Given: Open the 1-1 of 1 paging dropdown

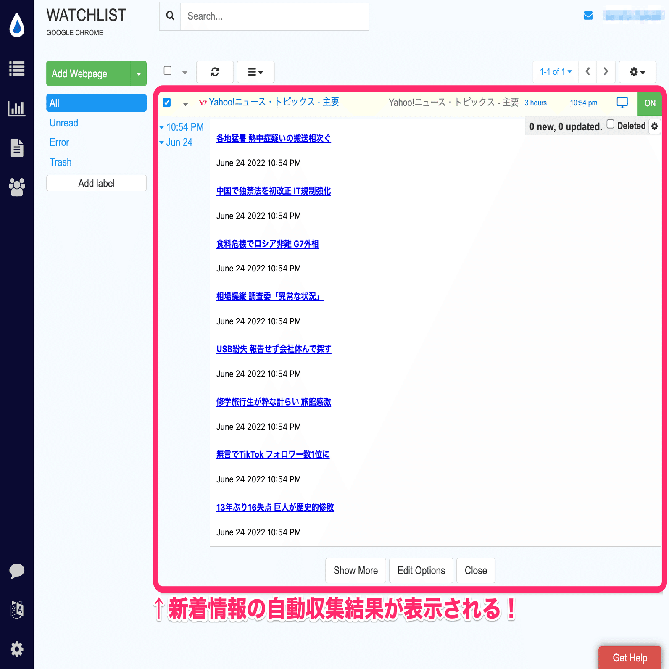Looking at the screenshot, I should pyautogui.click(x=556, y=72).
